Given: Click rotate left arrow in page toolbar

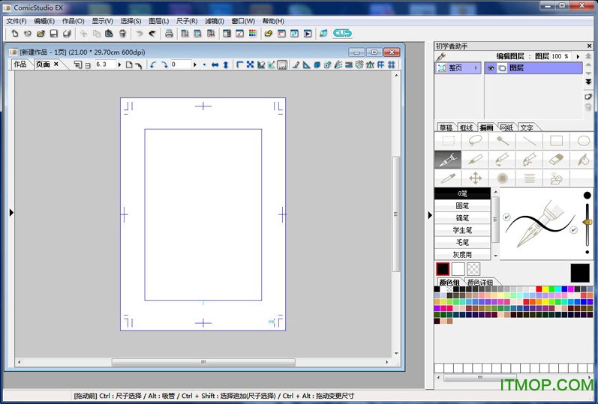Looking at the screenshot, I should [153, 64].
